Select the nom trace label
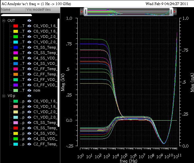194x163 pixels. 37,90
